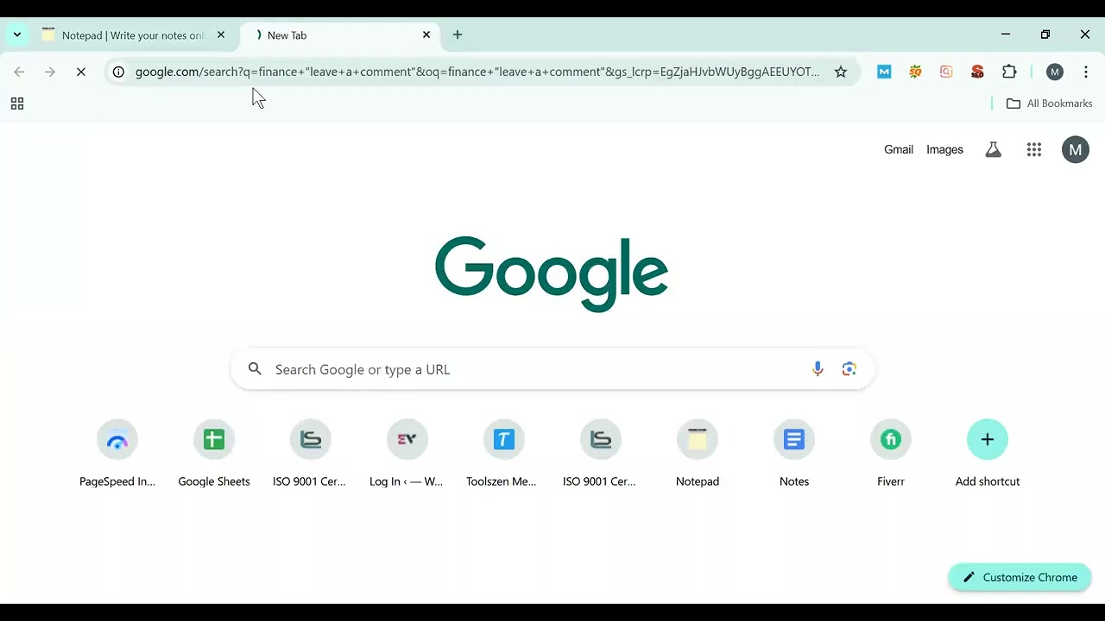This screenshot has height=621, width=1105.
Task: Open the Log In WordPress shortcut
Action: pos(407,455)
